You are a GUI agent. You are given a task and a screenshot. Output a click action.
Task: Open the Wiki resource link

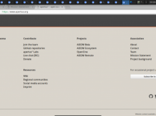26,76
